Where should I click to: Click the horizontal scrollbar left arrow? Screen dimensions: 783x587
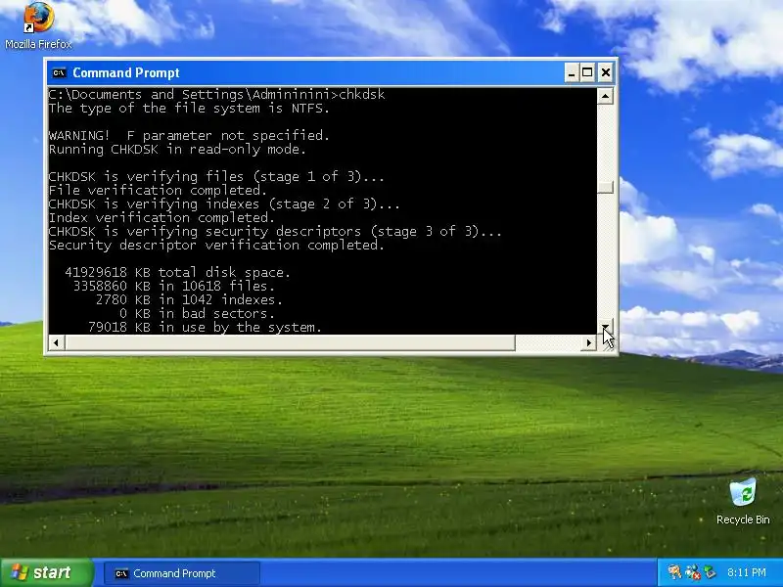56,343
